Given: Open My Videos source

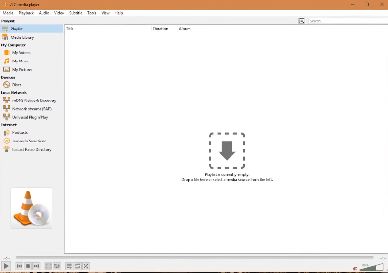Looking at the screenshot, I should point(31,53).
